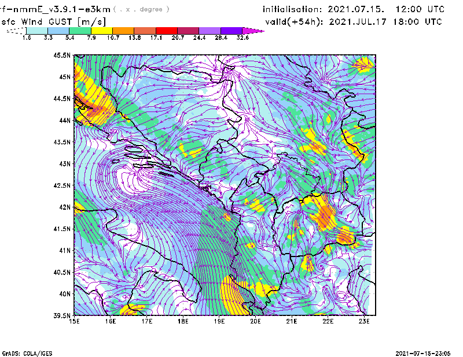Click the 45.5N latitude label
The height and width of the screenshot is (357, 463).
pos(62,55)
